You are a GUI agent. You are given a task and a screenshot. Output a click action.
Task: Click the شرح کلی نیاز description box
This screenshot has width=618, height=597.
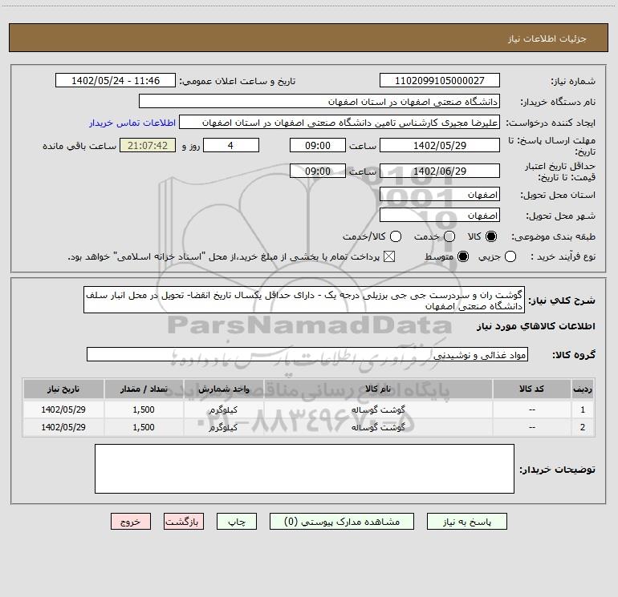coord(304,301)
